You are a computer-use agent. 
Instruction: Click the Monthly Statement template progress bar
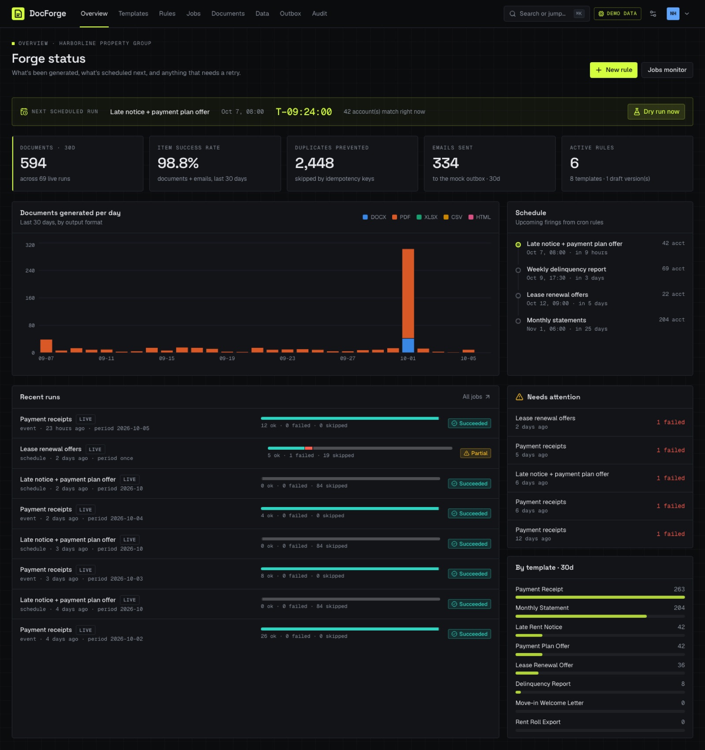(x=600, y=616)
